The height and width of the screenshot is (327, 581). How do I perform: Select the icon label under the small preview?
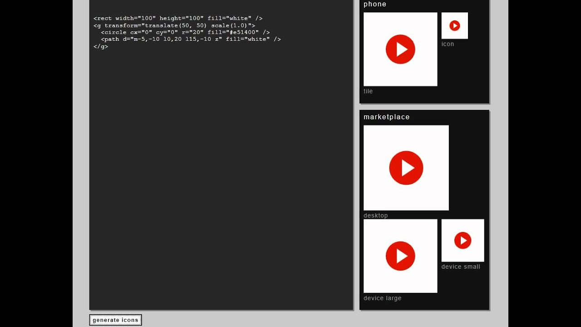point(448,44)
